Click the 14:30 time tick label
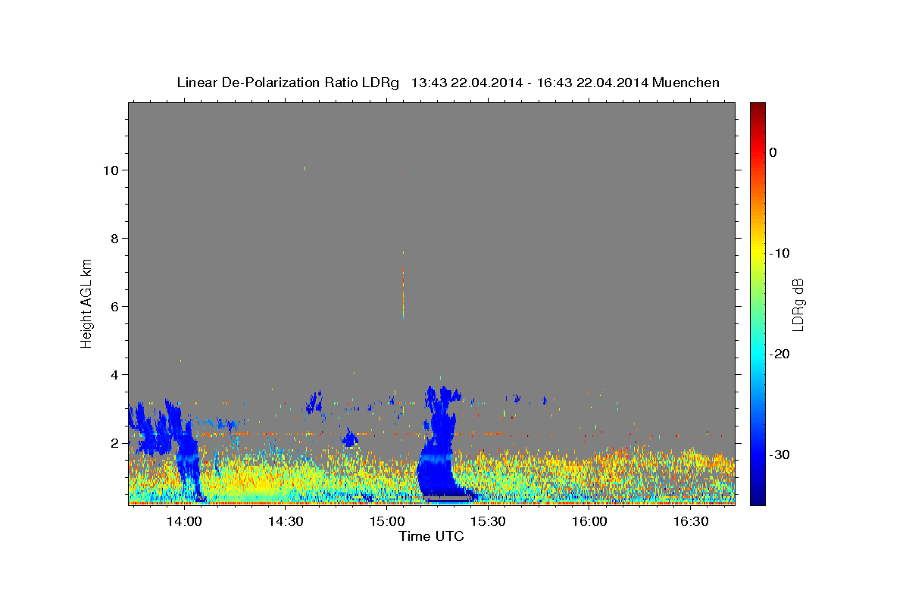The image size is (909, 606). tap(285, 522)
